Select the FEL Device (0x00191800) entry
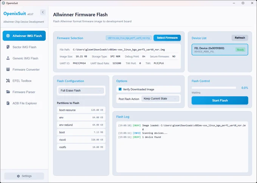Viewport: 257px width, 183px height. 220,50
